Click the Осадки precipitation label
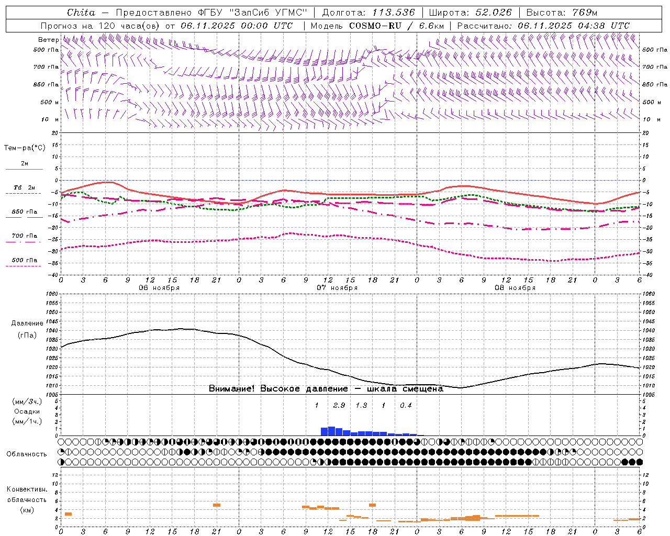 (x=27, y=411)
